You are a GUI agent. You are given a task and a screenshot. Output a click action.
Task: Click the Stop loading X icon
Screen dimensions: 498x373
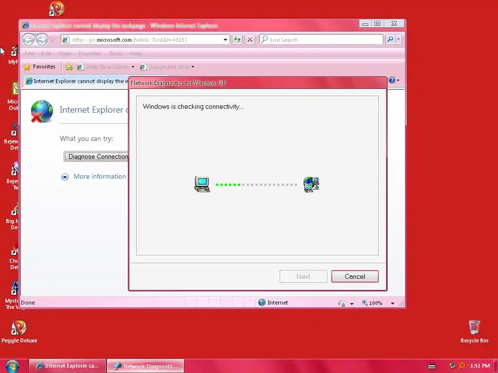(x=250, y=40)
